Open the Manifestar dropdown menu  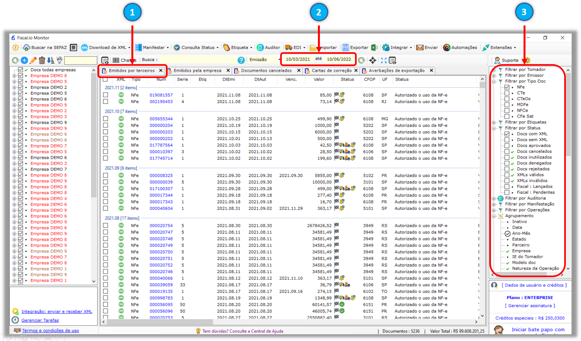point(168,48)
